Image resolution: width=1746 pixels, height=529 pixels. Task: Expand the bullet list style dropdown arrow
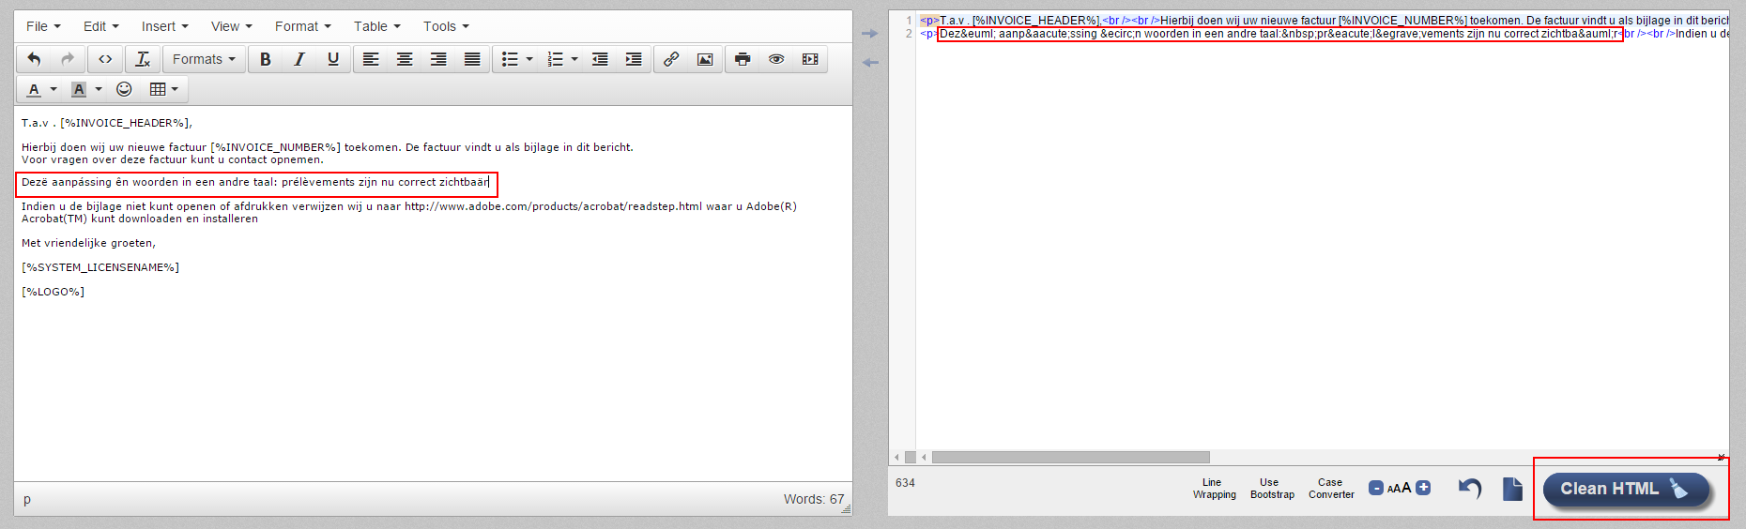coord(529,59)
